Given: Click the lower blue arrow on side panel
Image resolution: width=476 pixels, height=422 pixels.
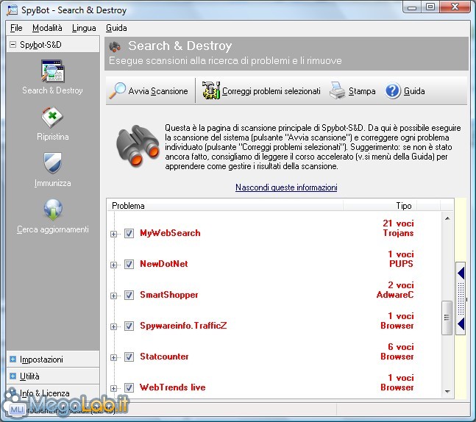Looking at the screenshot, I should point(461,324).
